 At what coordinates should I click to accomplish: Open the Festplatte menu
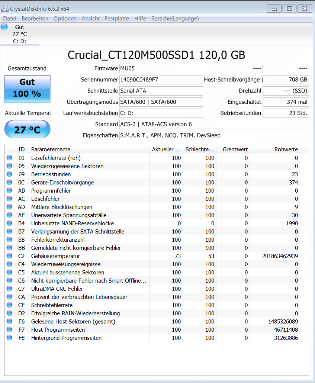pos(117,19)
